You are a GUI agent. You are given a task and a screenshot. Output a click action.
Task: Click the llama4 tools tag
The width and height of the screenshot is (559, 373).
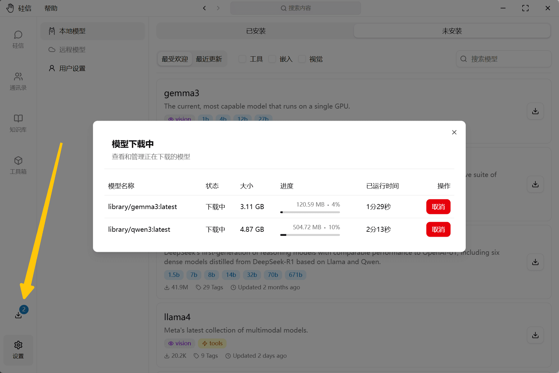coord(212,343)
